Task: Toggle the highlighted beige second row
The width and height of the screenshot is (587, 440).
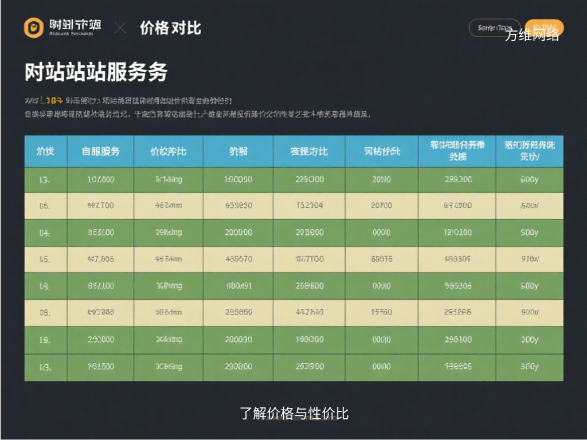Action: point(293,206)
